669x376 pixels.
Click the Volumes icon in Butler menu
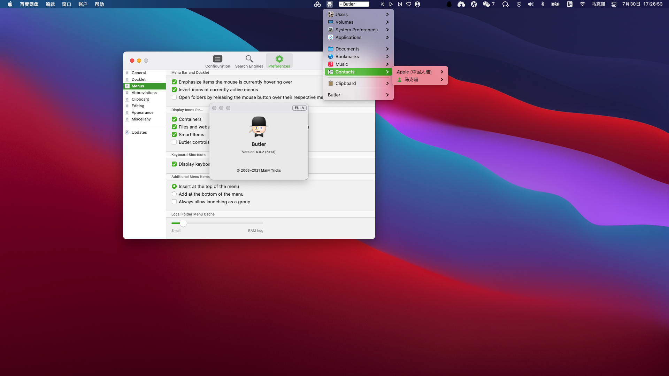(x=331, y=22)
